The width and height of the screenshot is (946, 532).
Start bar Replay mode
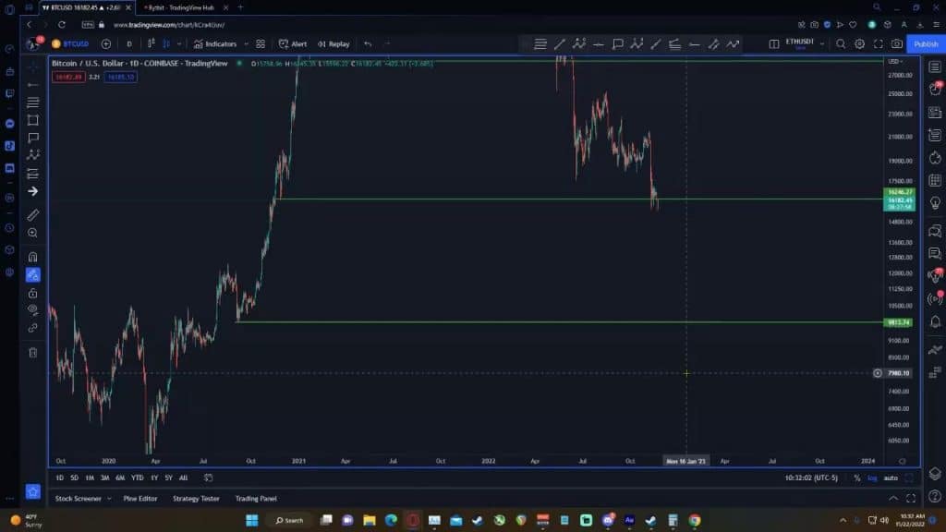point(334,43)
